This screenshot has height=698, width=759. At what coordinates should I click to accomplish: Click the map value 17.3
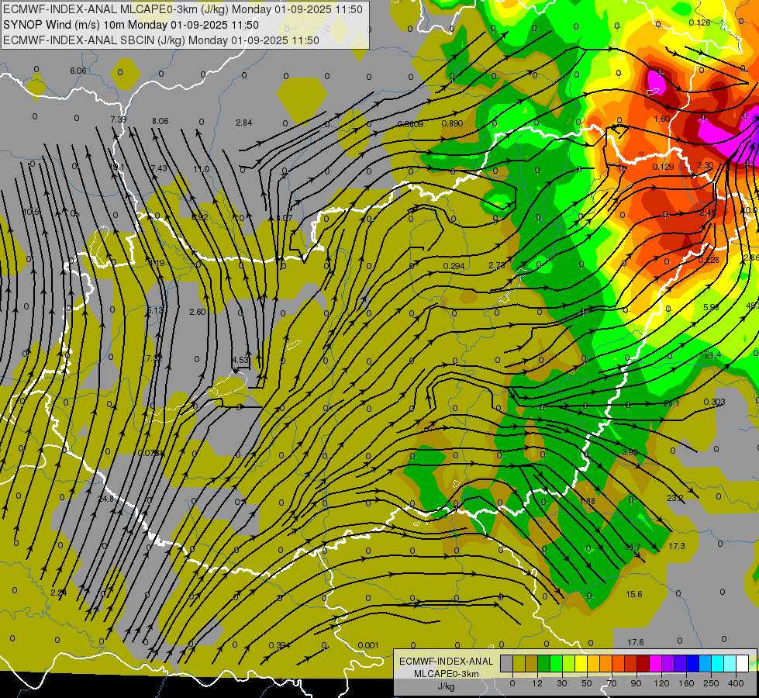click(x=677, y=546)
